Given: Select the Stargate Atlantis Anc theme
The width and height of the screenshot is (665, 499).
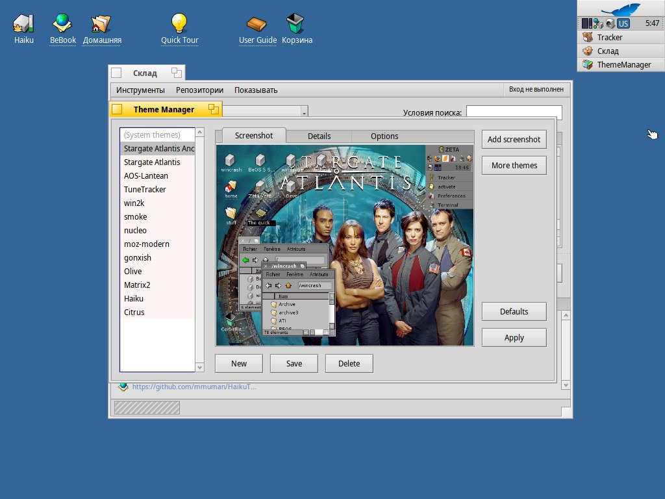Looking at the screenshot, I should 157,149.
